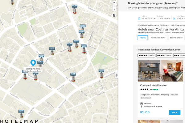Viewport: 185px width, 123px height.
Task: Toggle the 4 stars hotel filter
Action: point(165,55)
